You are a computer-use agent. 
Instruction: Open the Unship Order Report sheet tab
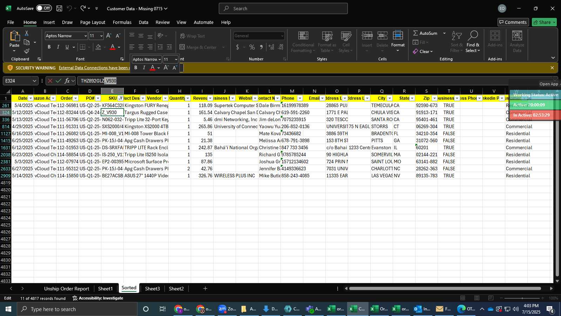point(67,289)
